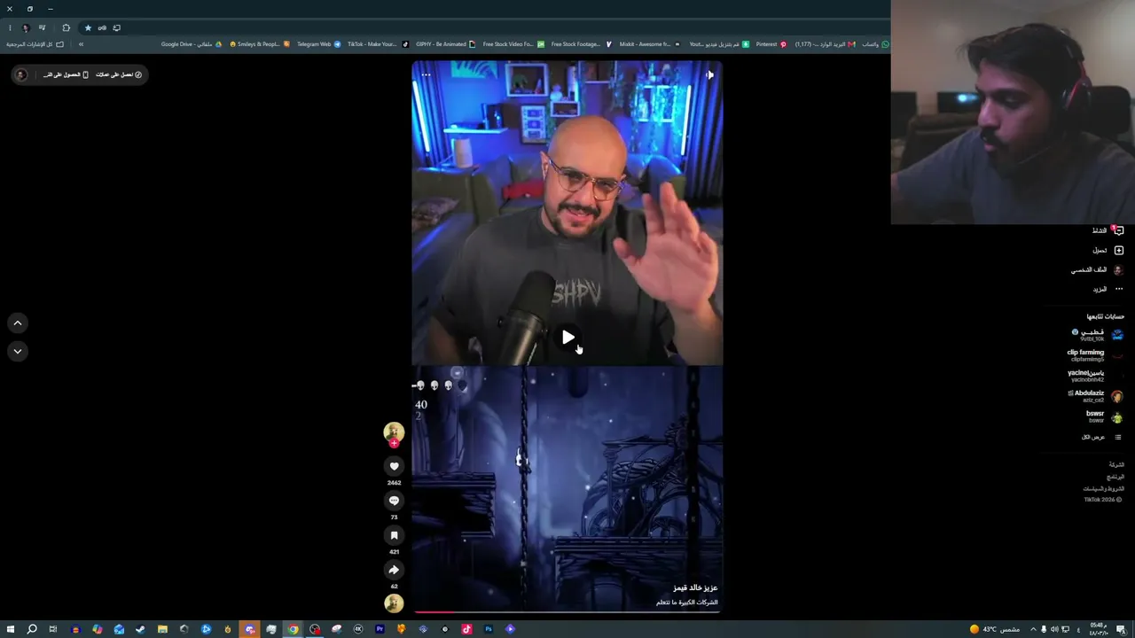1135x638 pixels.
Task: Open the Smileys & People bookmark
Action: (x=260, y=44)
